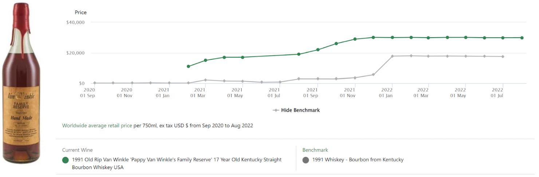Click gray benchmark point at 2021 01 Nov
Screen dimensions: 539x177
tap(355, 78)
